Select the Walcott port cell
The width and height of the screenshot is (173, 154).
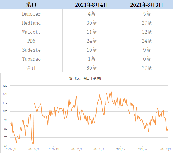click(31, 32)
